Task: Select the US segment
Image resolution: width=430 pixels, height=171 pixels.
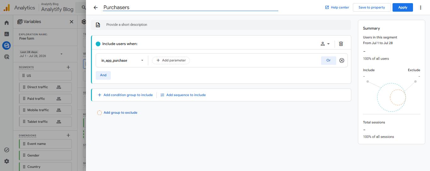Action: 45,76
